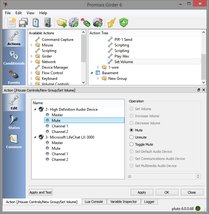Select the Unmute operation radio button
Screen dimensions: 209x214
coord(131,137)
